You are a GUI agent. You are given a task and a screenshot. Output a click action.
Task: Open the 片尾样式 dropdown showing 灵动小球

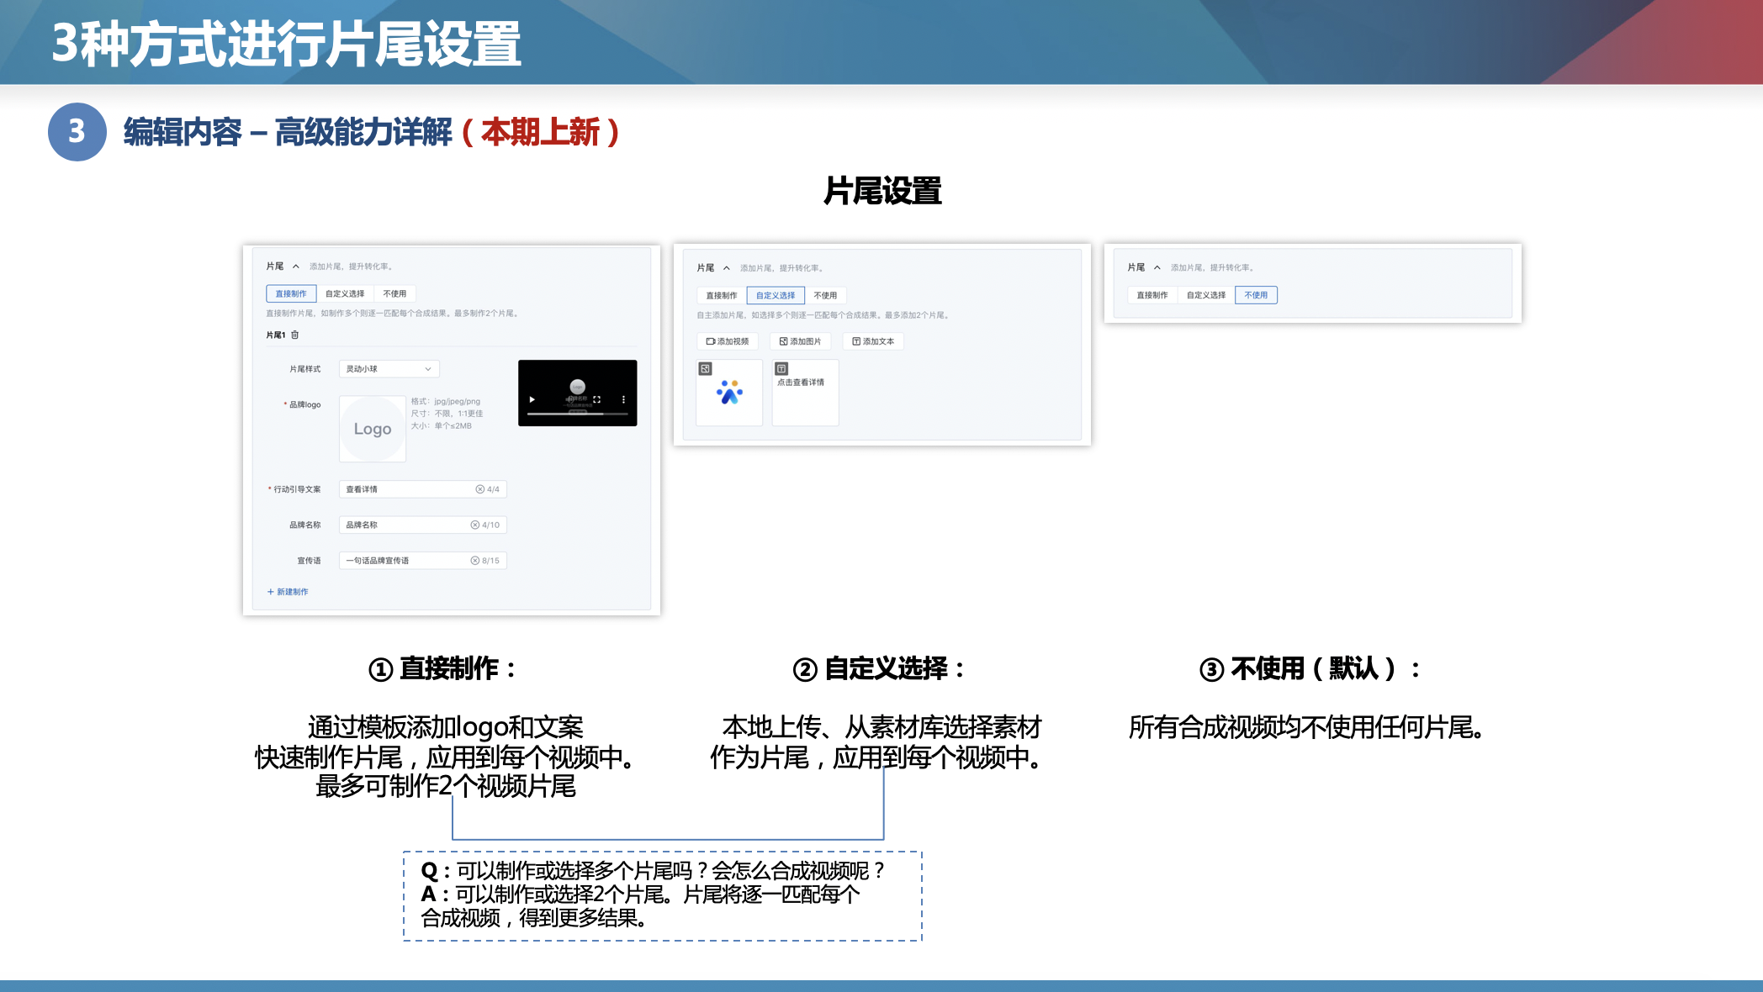pyautogui.click(x=389, y=369)
